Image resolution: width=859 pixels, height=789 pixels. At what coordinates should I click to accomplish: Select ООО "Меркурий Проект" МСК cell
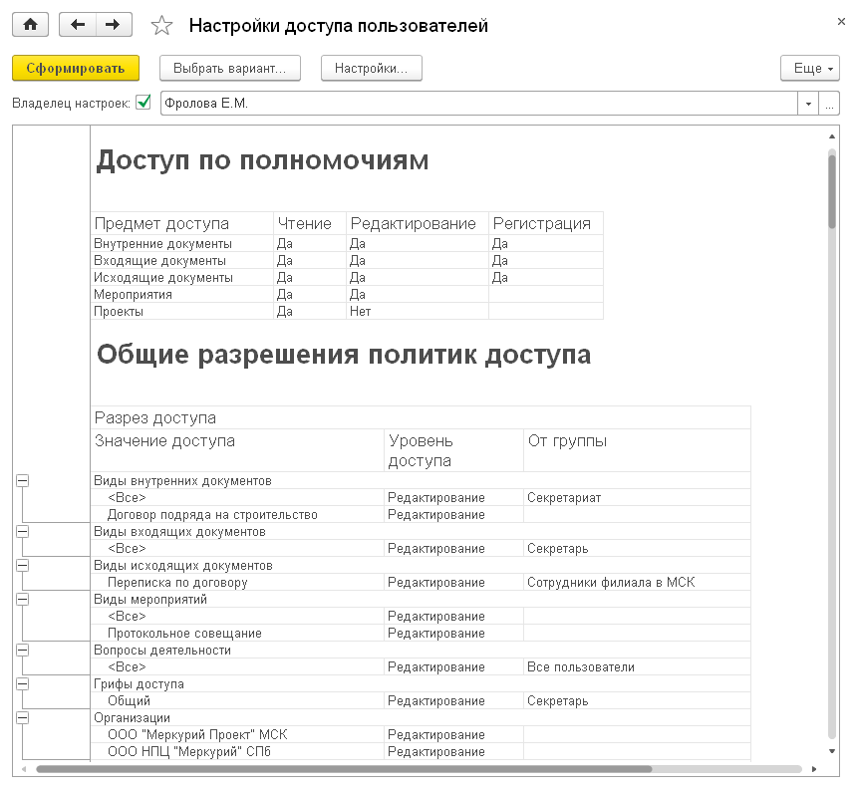(237, 735)
